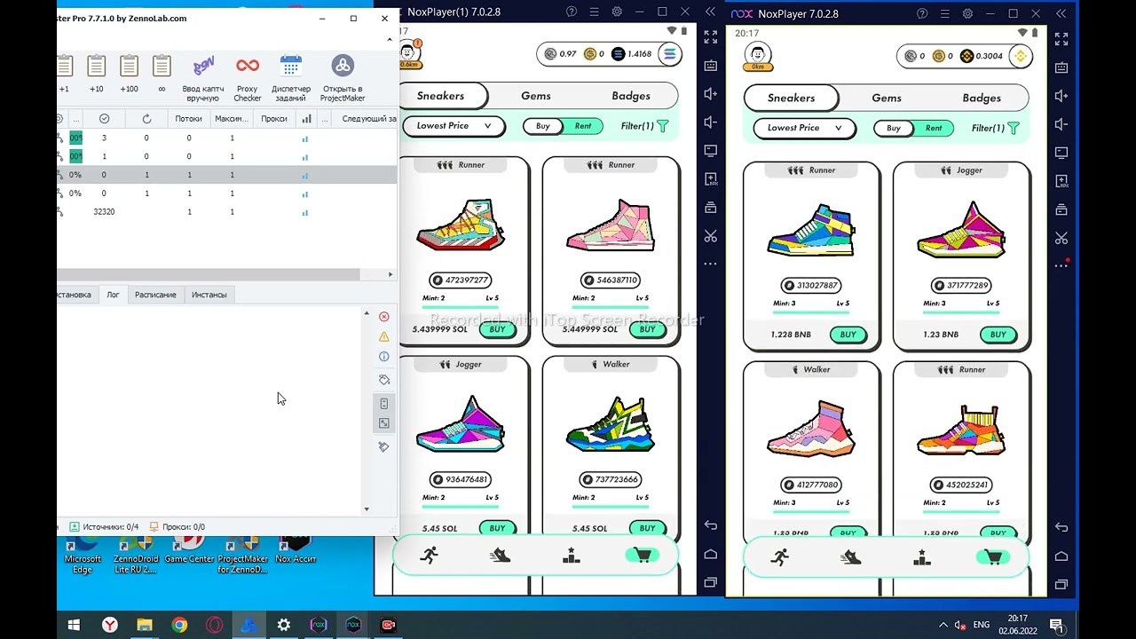The width and height of the screenshot is (1136, 639).
Task: Collapse ZennoPoster ribbon with the chevron
Action: (389, 40)
